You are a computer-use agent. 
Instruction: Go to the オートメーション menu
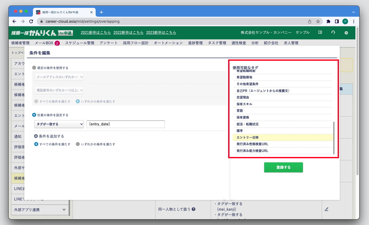click(168, 43)
